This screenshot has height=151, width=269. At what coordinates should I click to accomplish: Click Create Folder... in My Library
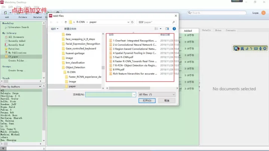18,61
